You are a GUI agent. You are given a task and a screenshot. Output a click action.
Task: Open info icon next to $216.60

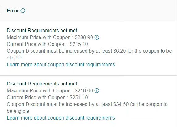click(x=97, y=90)
